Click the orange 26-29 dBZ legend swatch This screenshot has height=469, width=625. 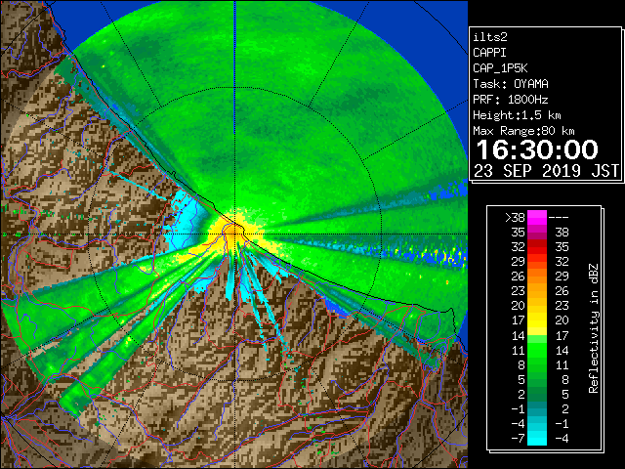[537, 277]
